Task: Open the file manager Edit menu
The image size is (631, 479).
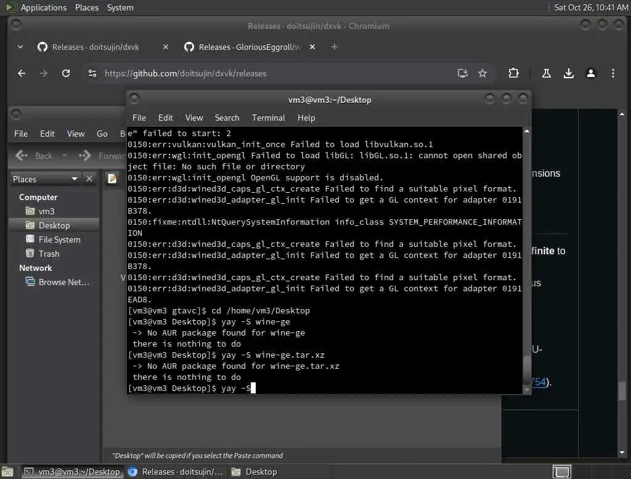Action: pyautogui.click(x=47, y=134)
